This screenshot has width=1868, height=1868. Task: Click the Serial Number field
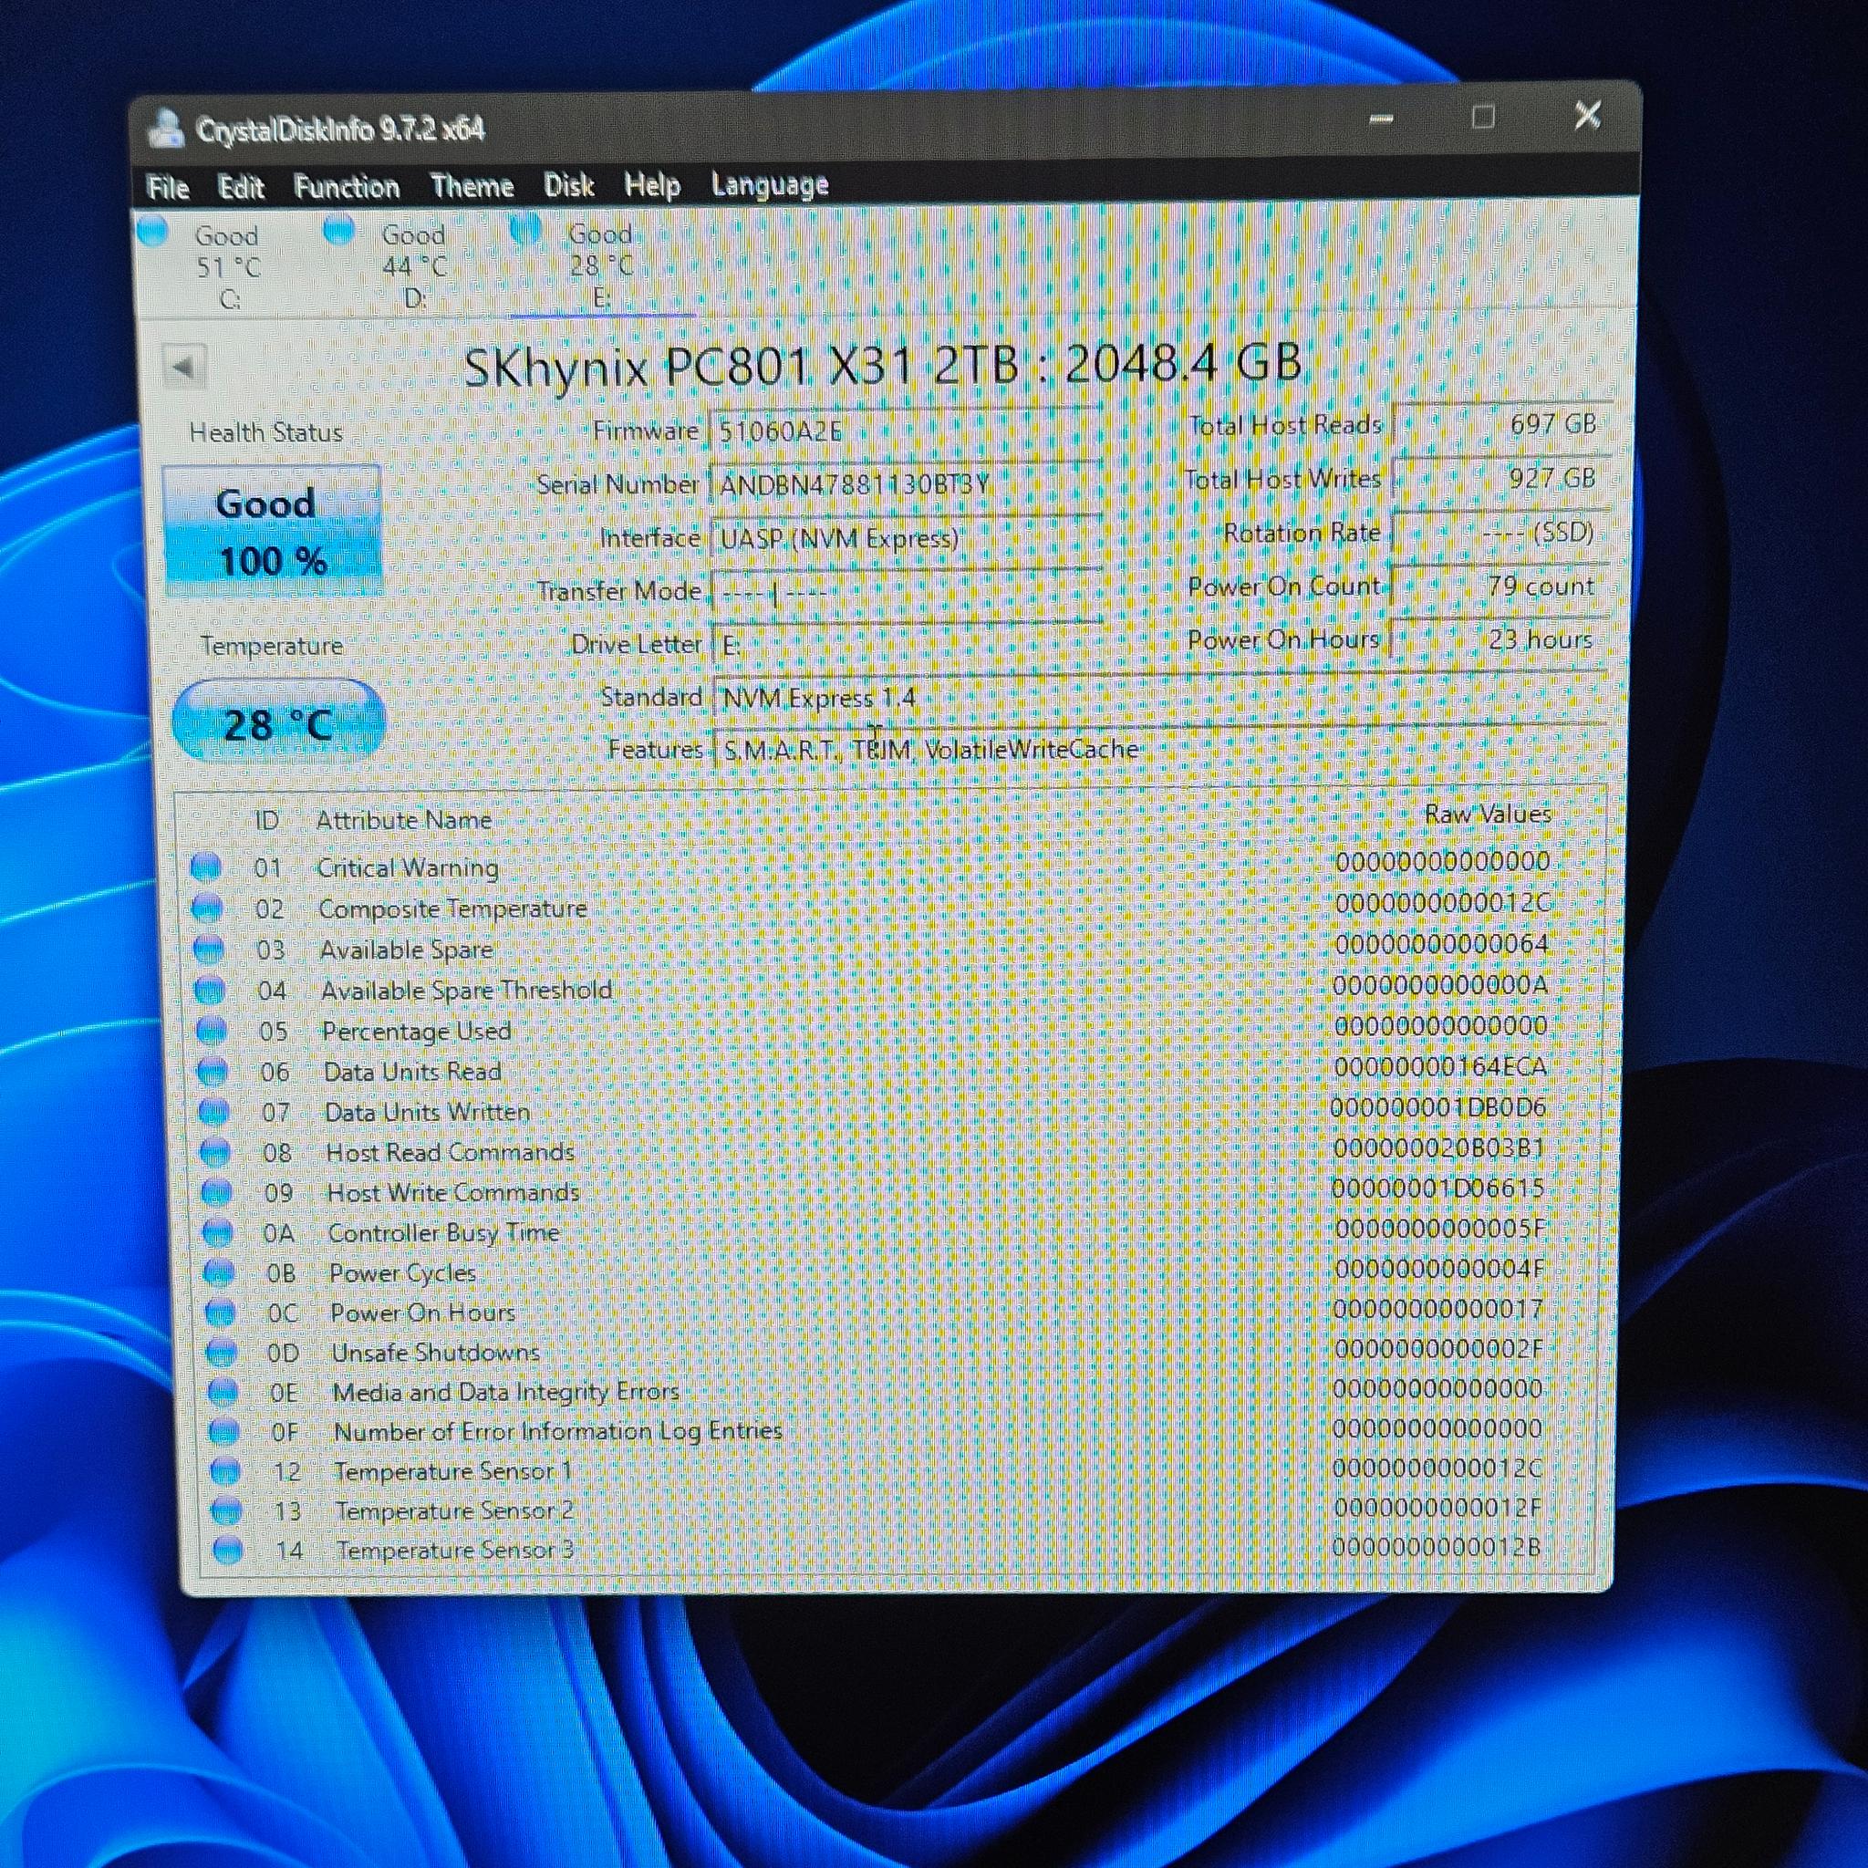[905, 483]
